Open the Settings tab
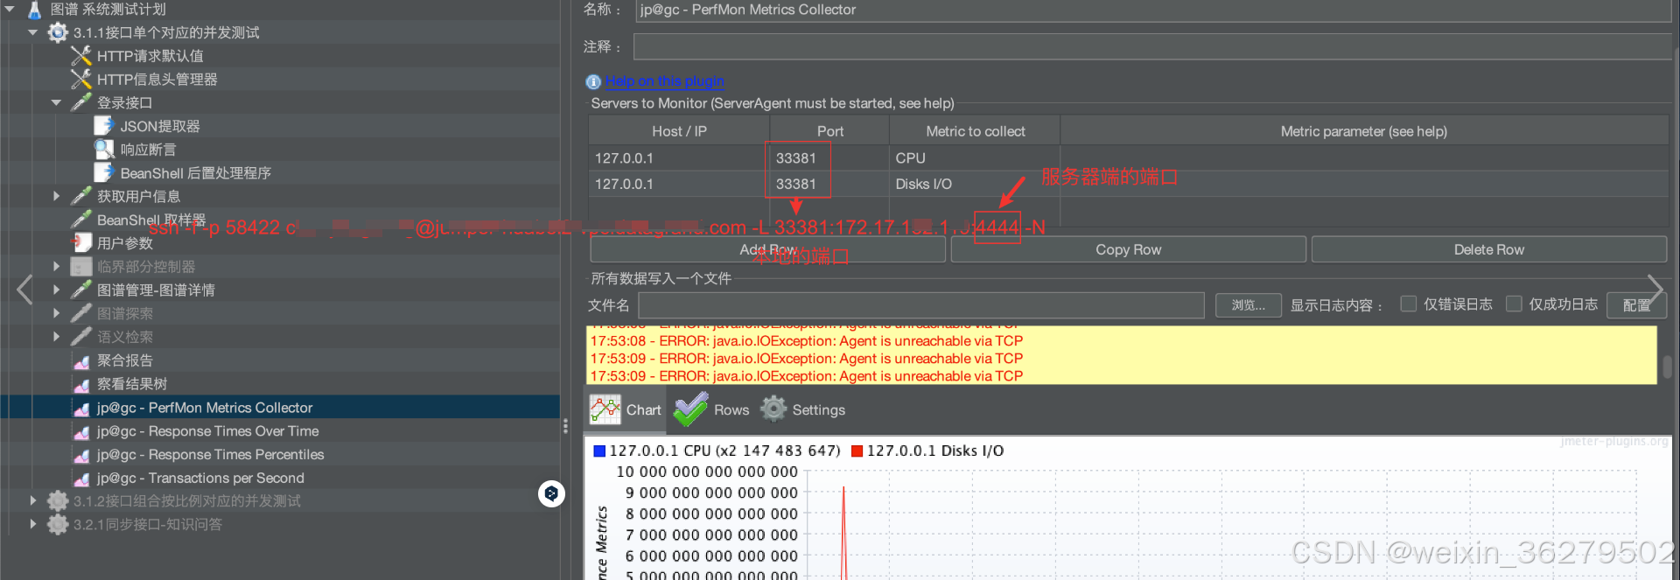 pos(802,409)
